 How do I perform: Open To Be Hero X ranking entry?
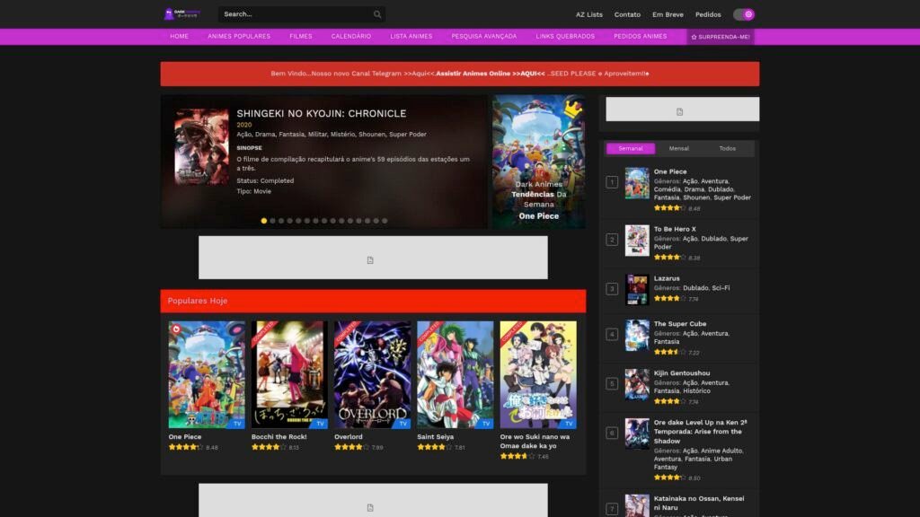point(675,229)
